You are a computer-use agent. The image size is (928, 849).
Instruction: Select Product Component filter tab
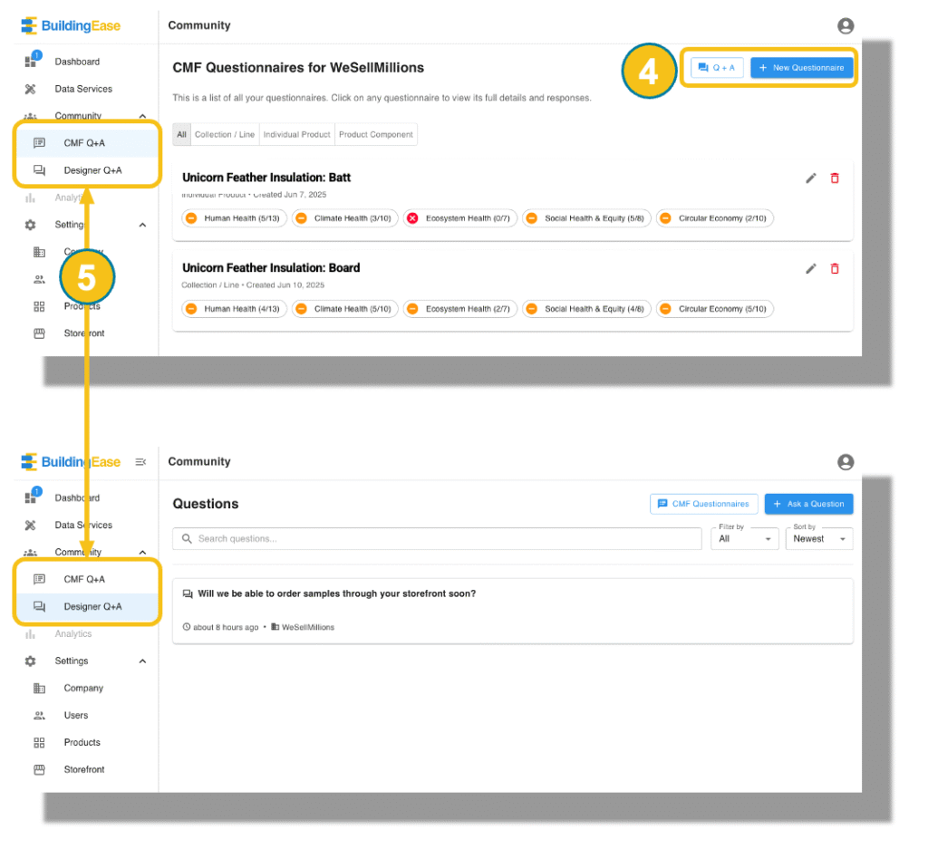(x=376, y=134)
